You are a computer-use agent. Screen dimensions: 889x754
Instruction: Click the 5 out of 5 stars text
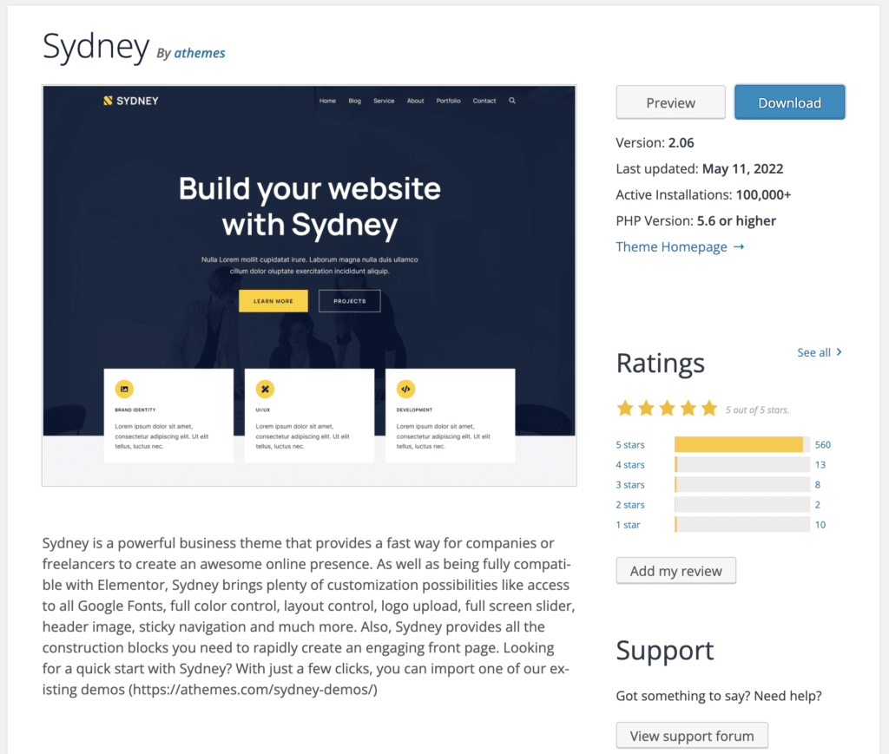click(757, 410)
